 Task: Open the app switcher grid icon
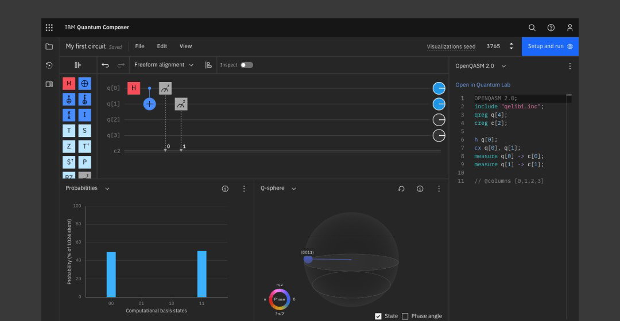(x=49, y=28)
